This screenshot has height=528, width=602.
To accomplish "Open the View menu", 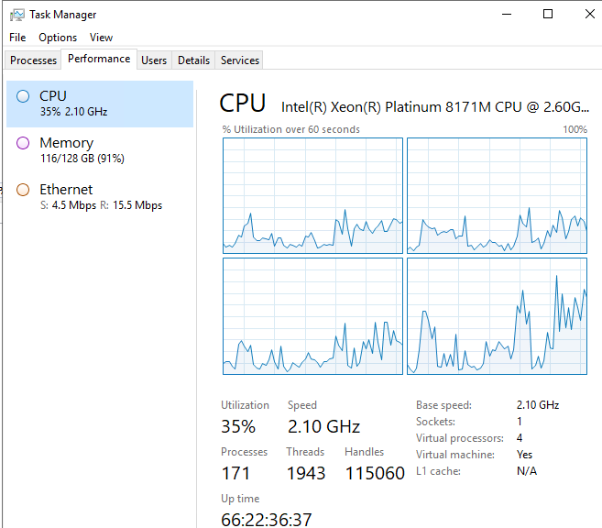I will pos(101,38).
